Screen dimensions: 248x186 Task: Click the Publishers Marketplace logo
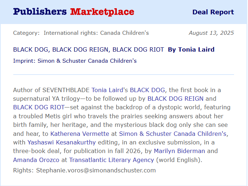coord(73,12)
